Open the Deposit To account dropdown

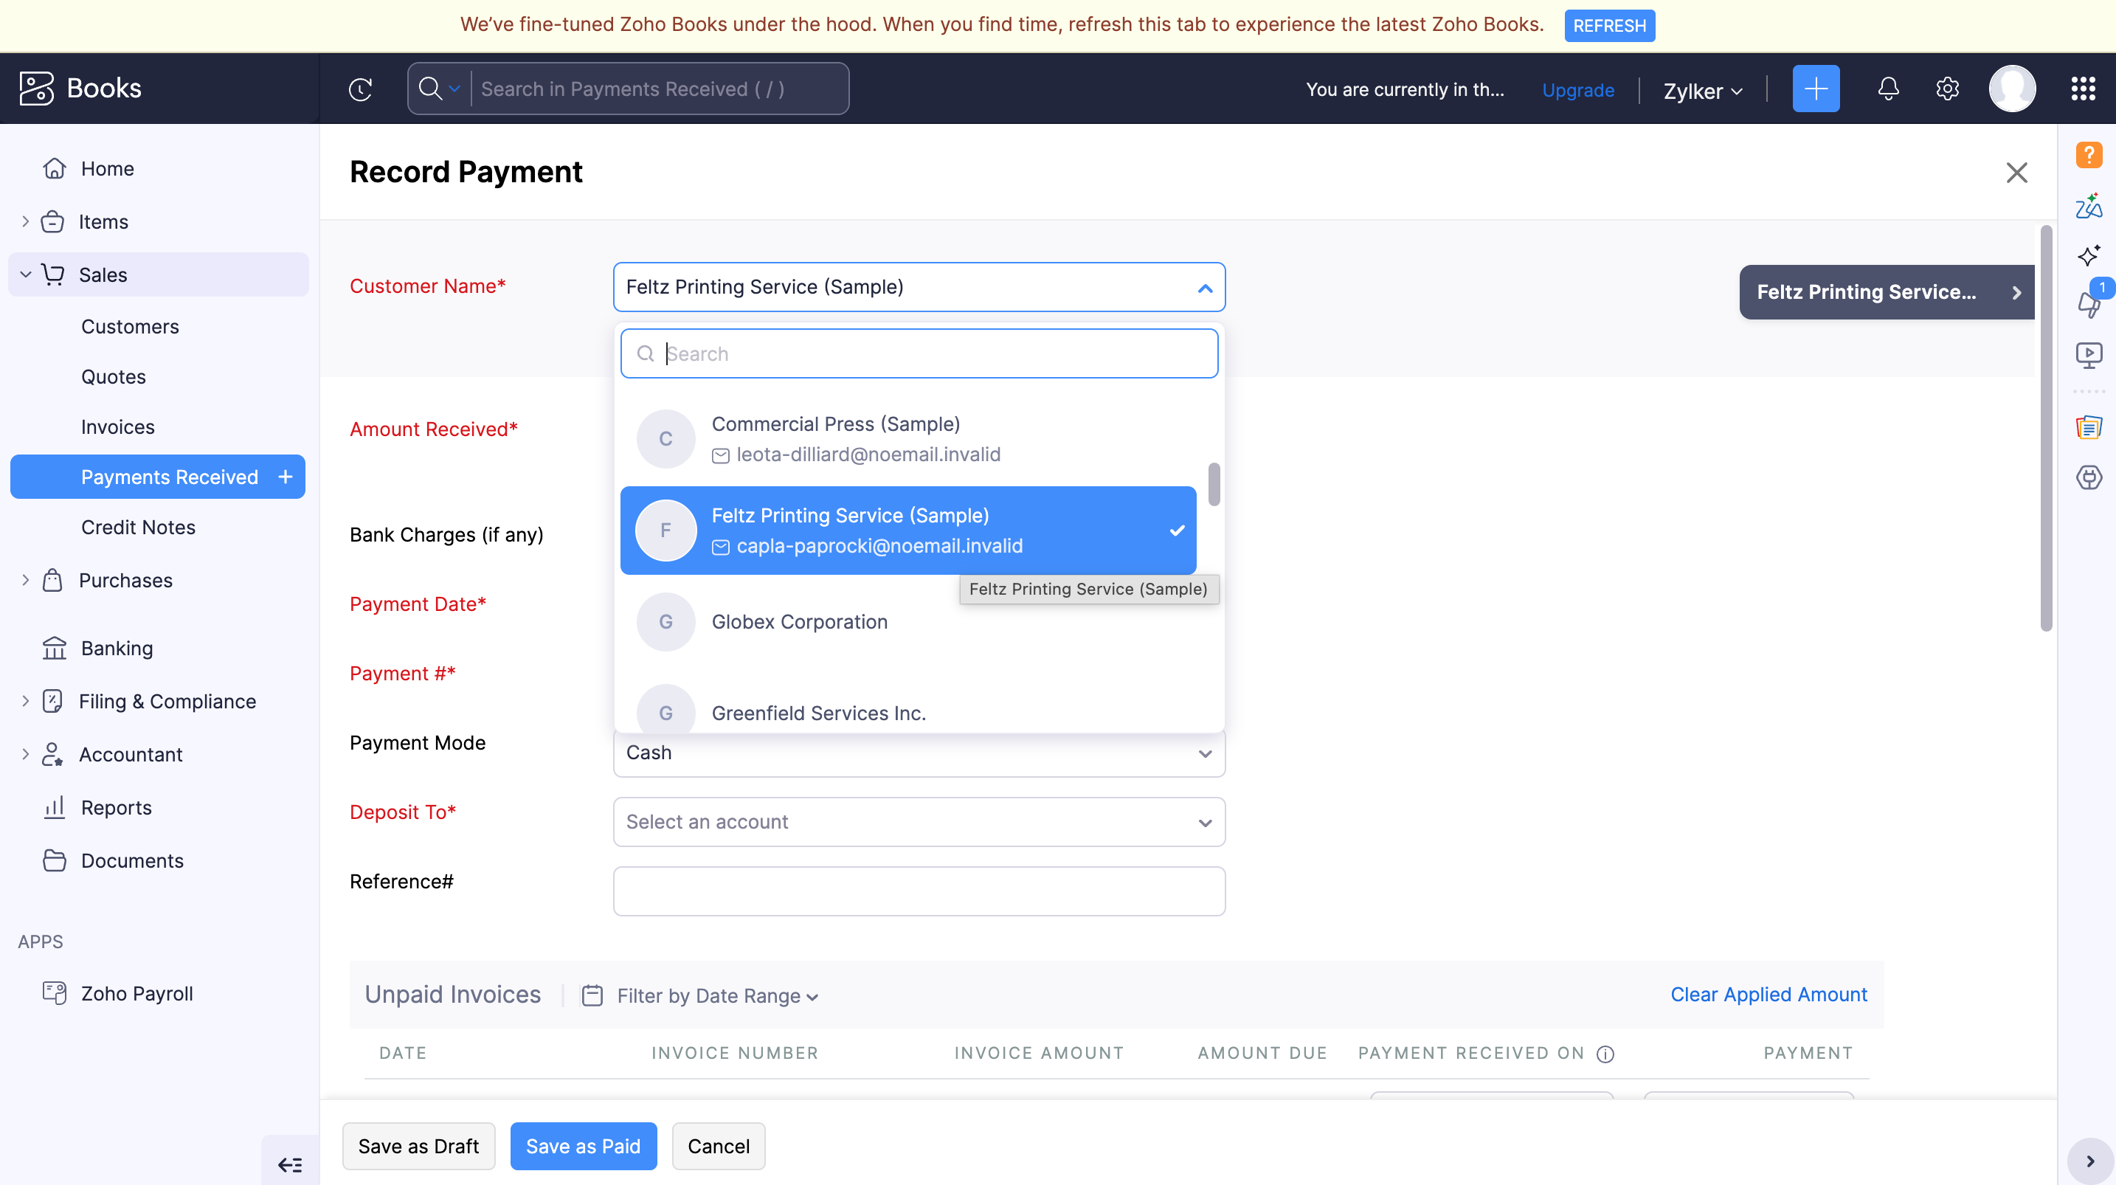(919, 822)
